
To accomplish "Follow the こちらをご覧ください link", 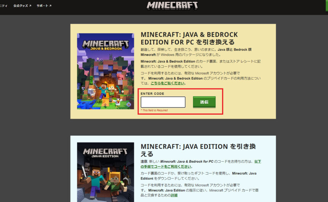I will click(167, 83).
